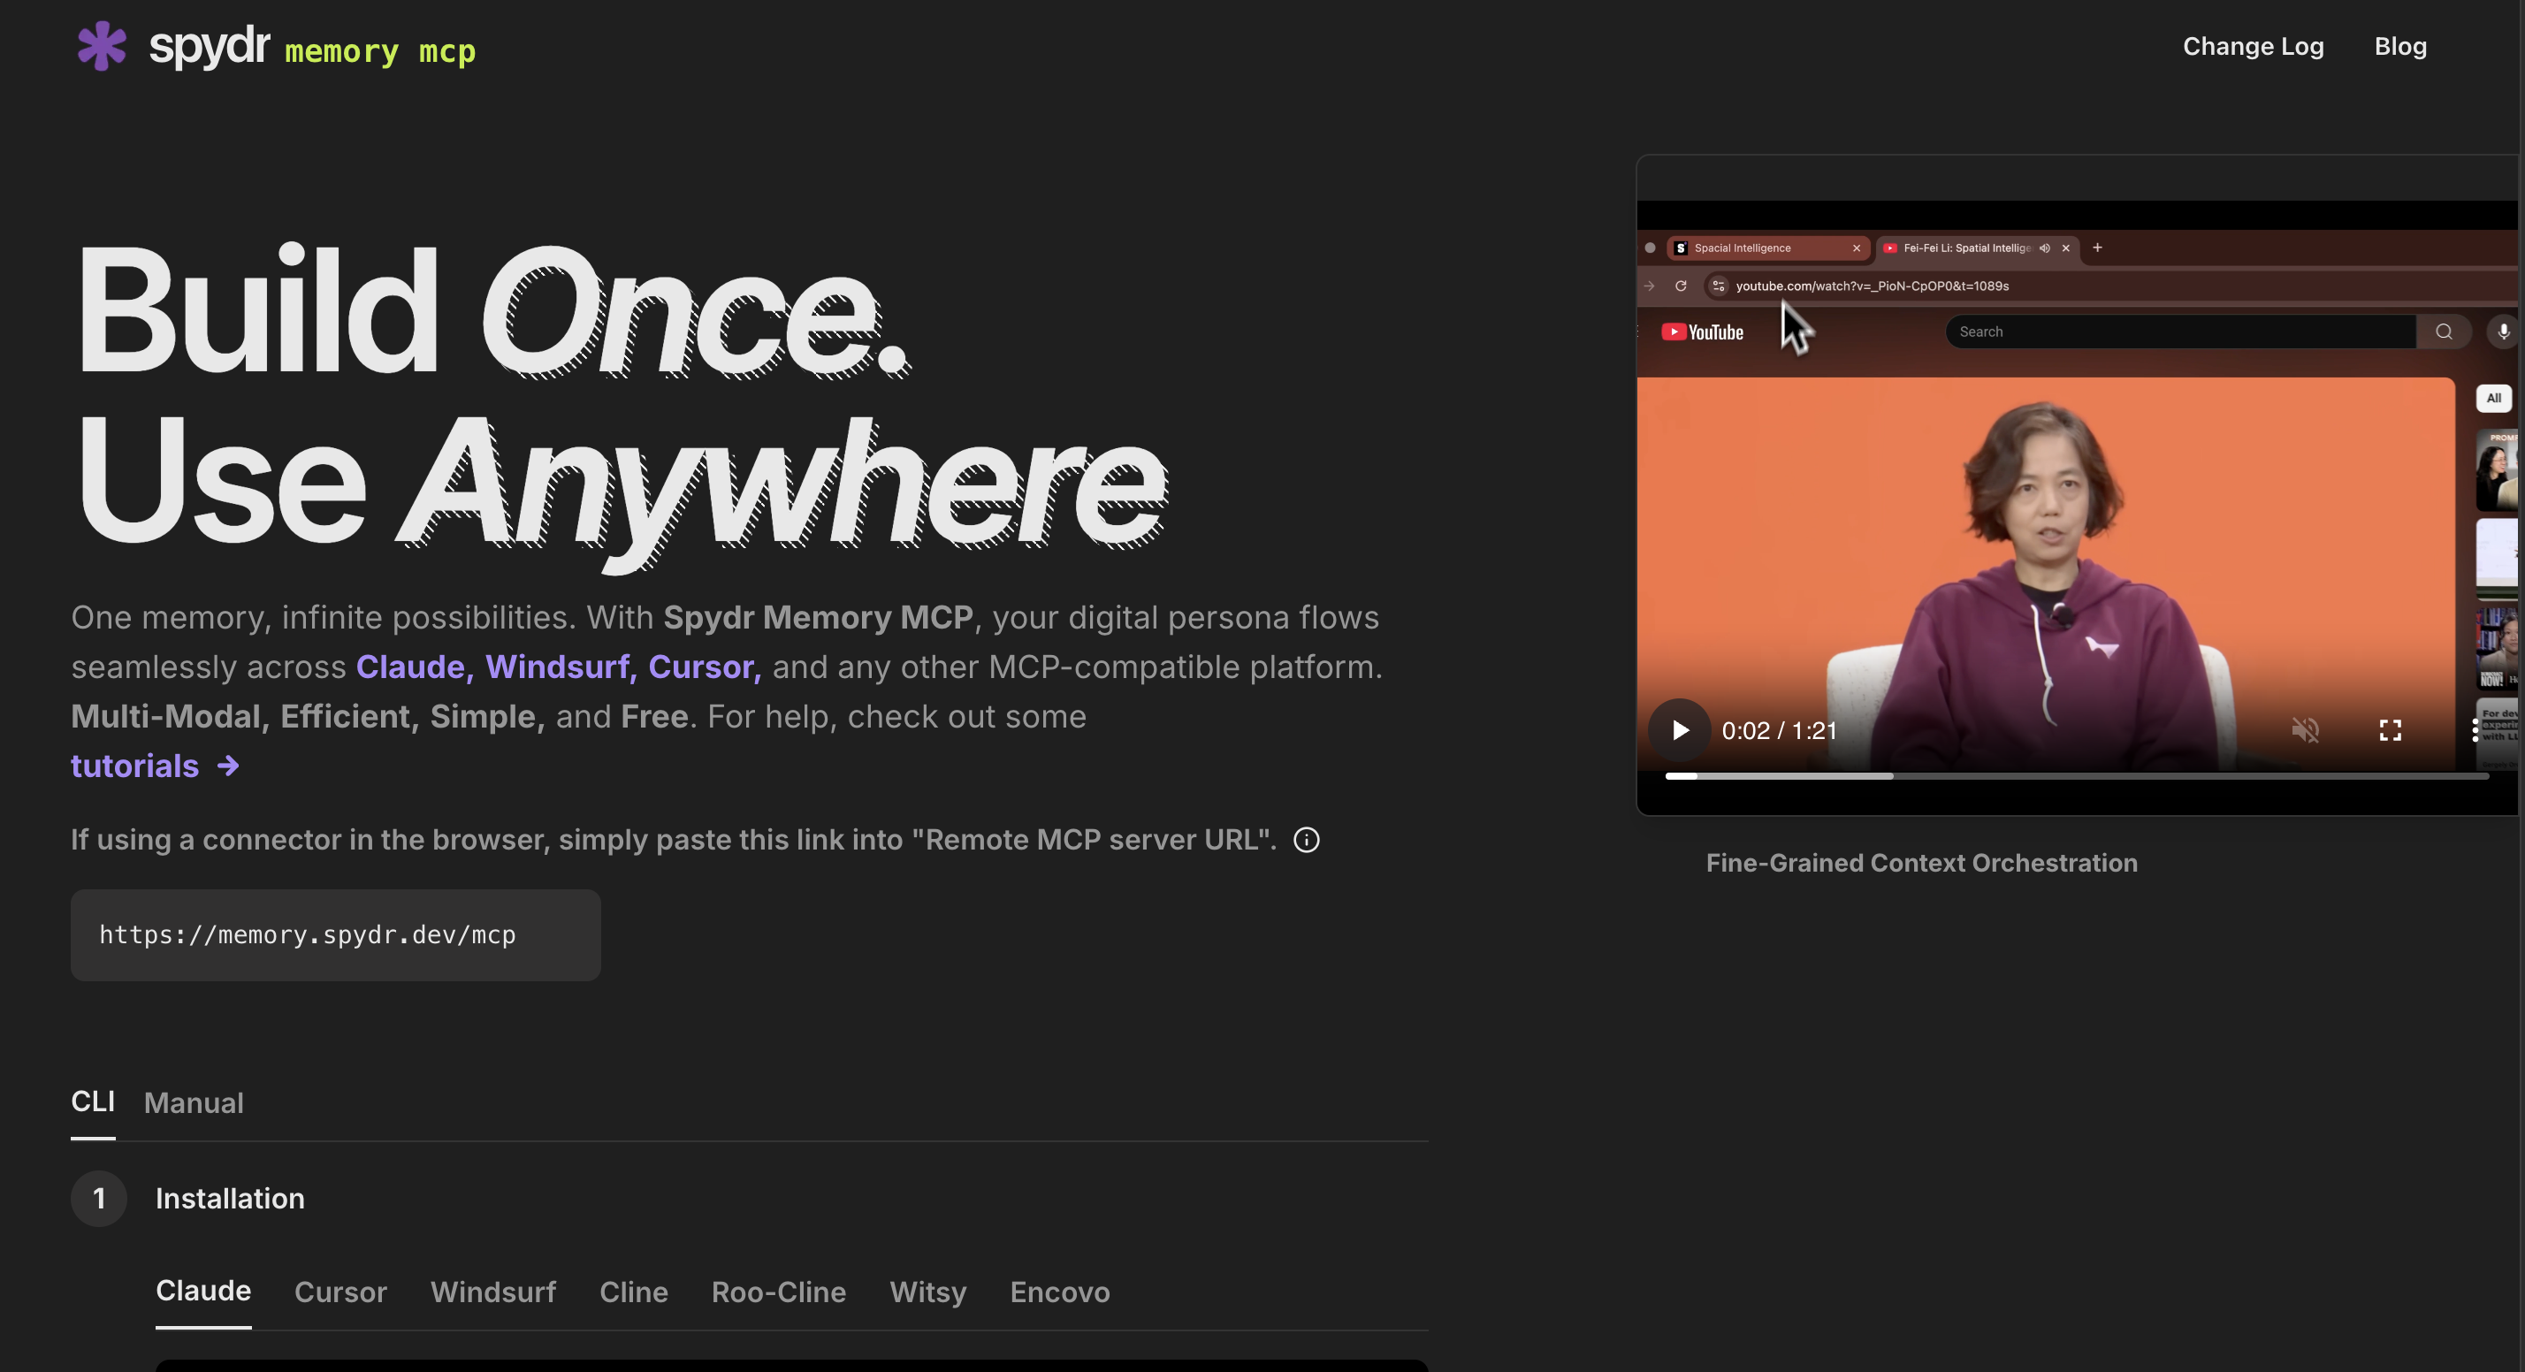Select the Roo-Cline installation tab
Viewport: 2525px width, 1372px height.
[x=778, y=1292]
